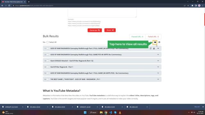Check the Select All checkbox
This screenshot has height=115, width=205.
(x=47, y=42)
